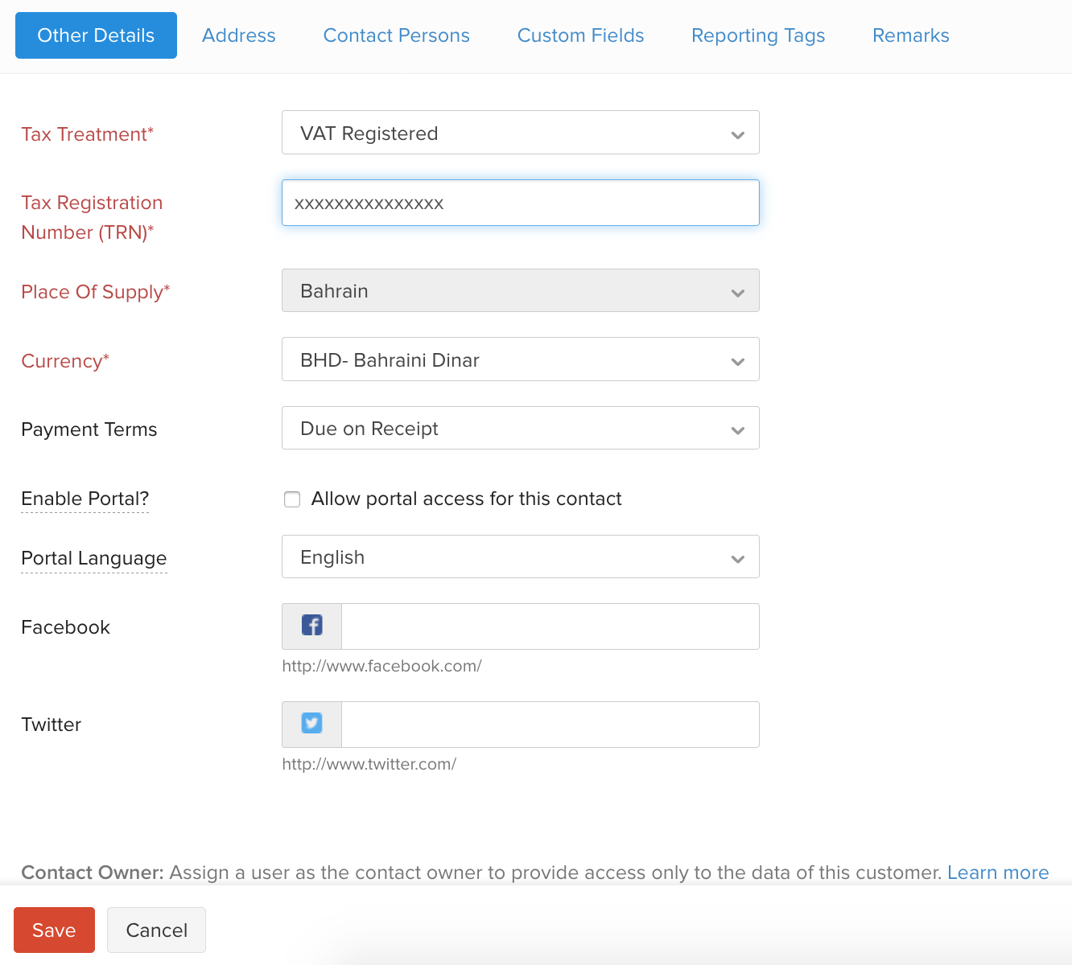
Task: Open the Learn more link about Contact Owner
Action: point(998,873)
